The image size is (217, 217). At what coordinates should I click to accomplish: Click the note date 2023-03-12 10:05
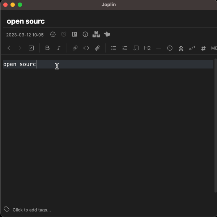pyautogui.click(x=25, y=35)
